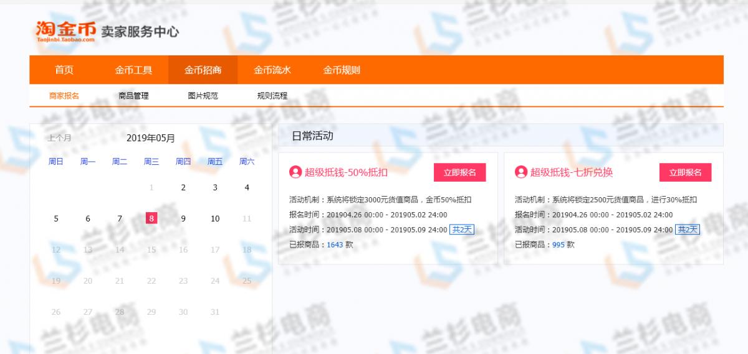Open the 金币规则 tab

[x=342, y=70]
